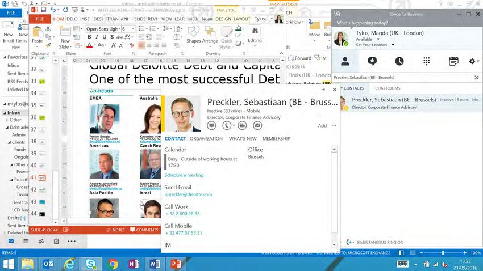The image size is (483, 271).
Task: Switch to ORGANIZATION tab in contact card
Action: [x=206, y=138]
